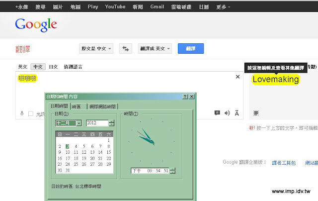
Task: Switch to 日期時間 tab in dialog
Action: (59, 106)
